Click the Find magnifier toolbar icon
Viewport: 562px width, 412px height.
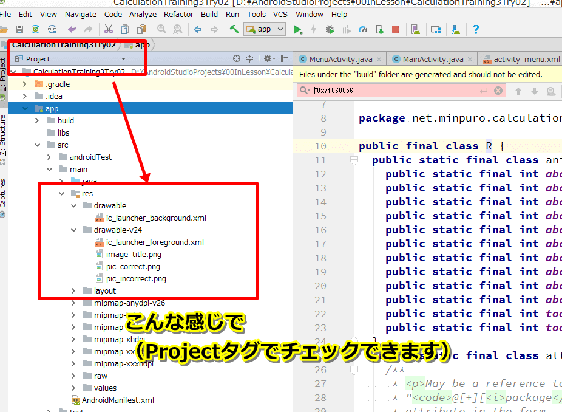161,29
